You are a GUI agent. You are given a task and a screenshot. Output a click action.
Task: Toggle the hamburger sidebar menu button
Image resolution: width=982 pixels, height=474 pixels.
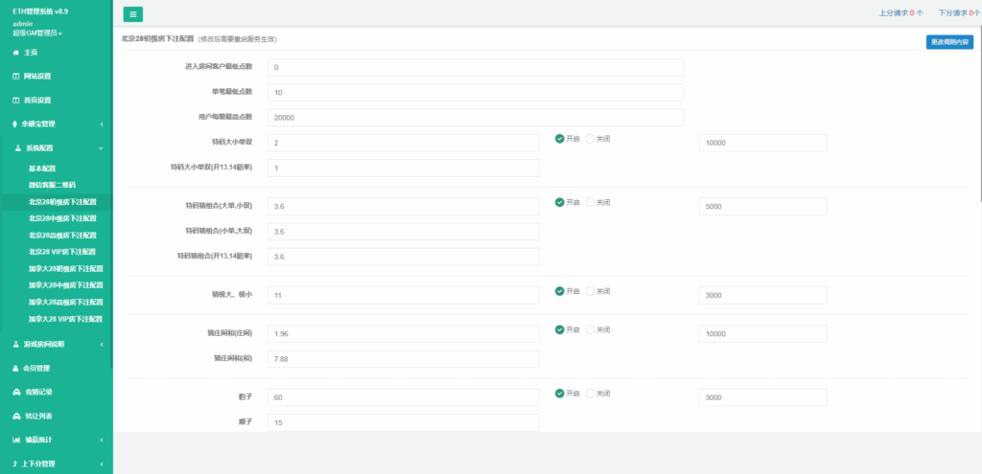(x=133, y=13)
